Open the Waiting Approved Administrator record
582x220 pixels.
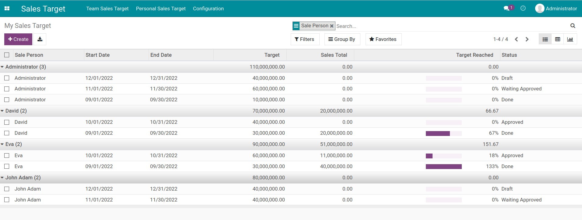[x=291, y=89]
